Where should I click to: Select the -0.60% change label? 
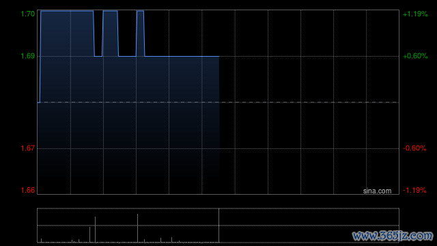414,148
